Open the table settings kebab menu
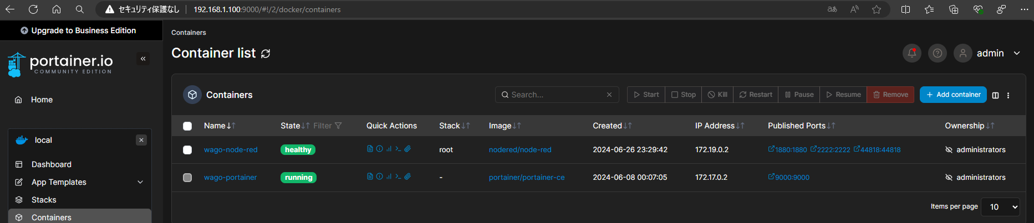 click(1008, 95)
